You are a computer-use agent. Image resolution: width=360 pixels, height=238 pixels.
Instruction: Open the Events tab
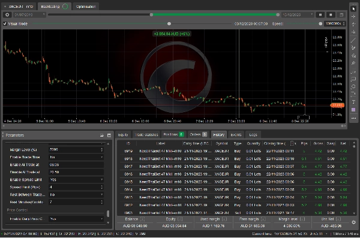coord(236,135)
